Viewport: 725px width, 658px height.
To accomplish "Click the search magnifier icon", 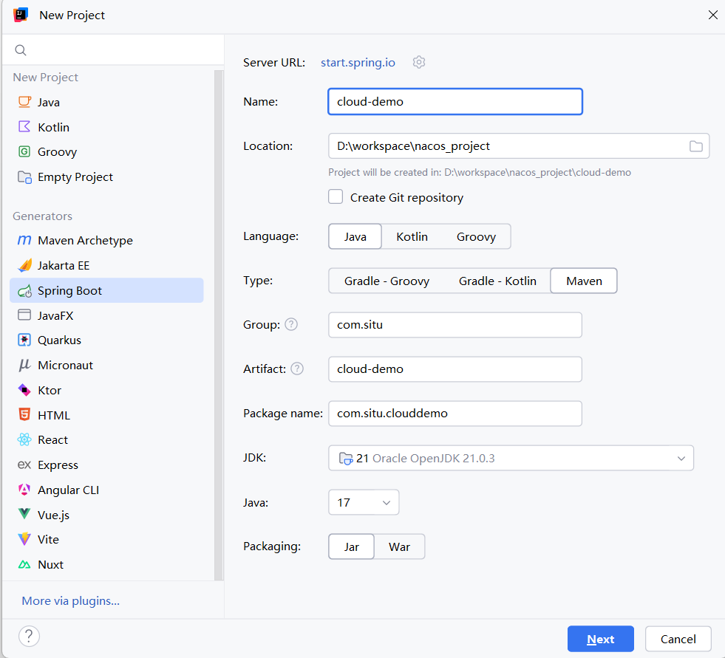I will coord(21,50).
